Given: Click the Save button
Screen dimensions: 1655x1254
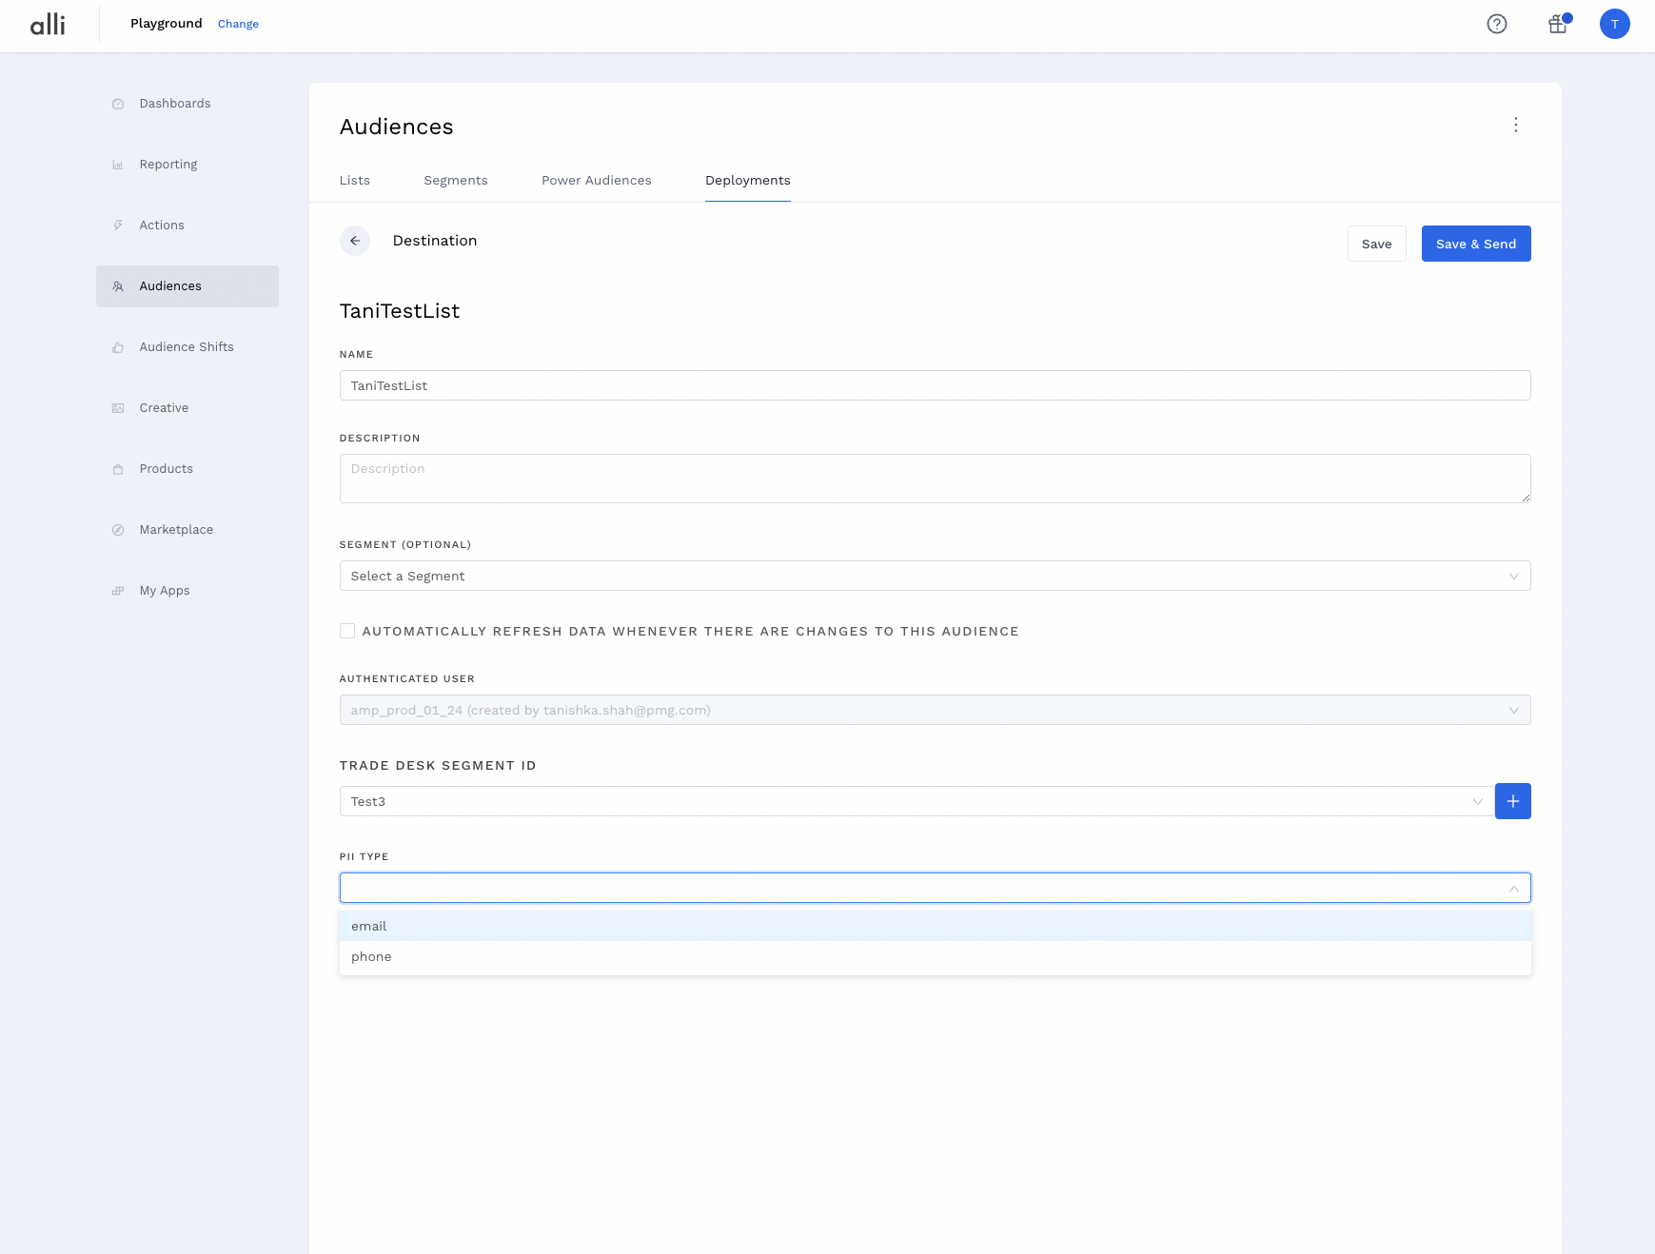Looking at the screenshot, I should (1376, 244).
